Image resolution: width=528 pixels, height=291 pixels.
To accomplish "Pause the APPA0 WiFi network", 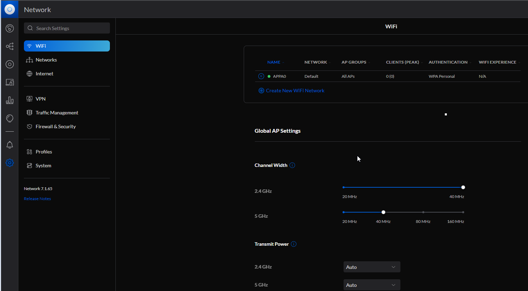I will (x=261, y=76).
